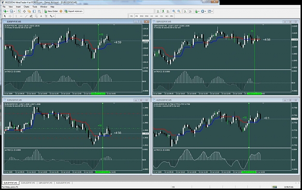Set timeframe to H1
This screenshot has height=190, width=302.
coord(152,16)
